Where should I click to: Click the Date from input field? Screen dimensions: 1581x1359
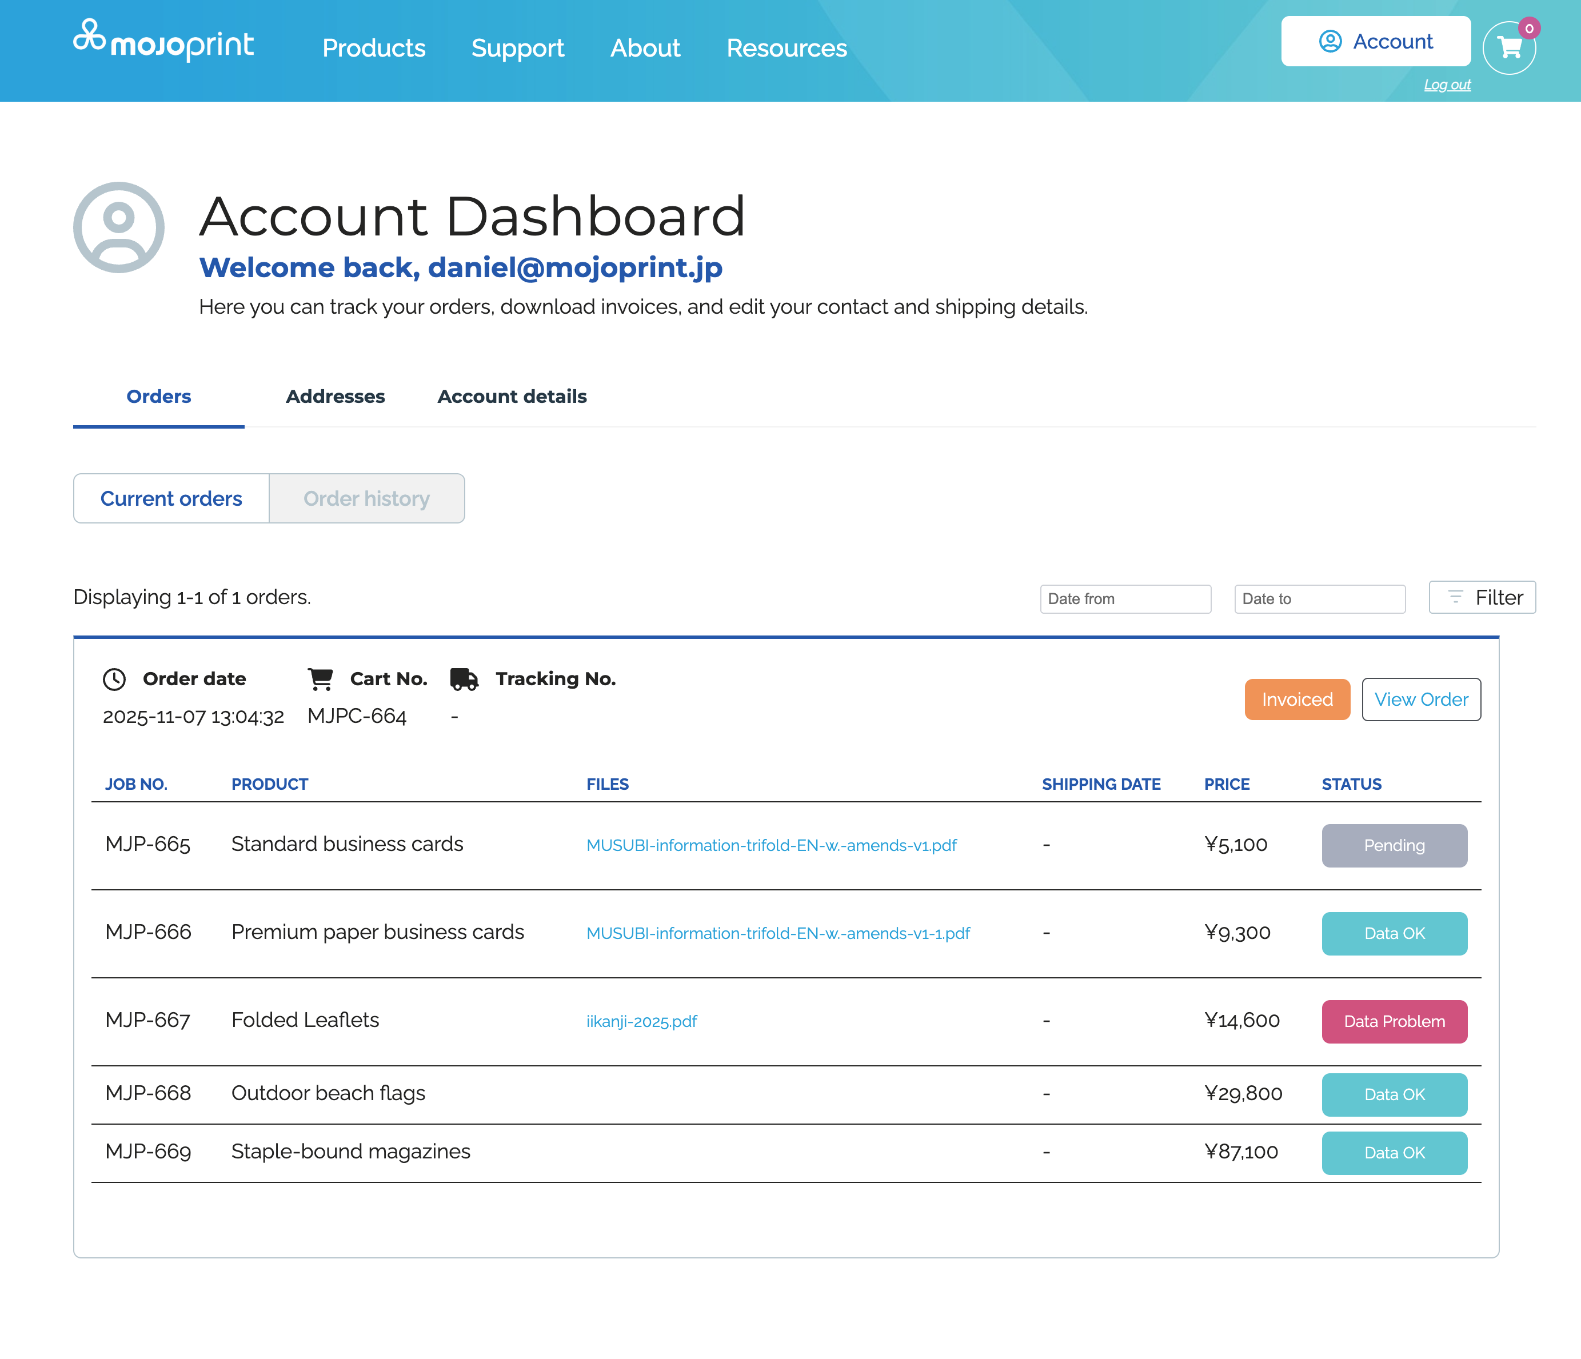pos(1126,598)
